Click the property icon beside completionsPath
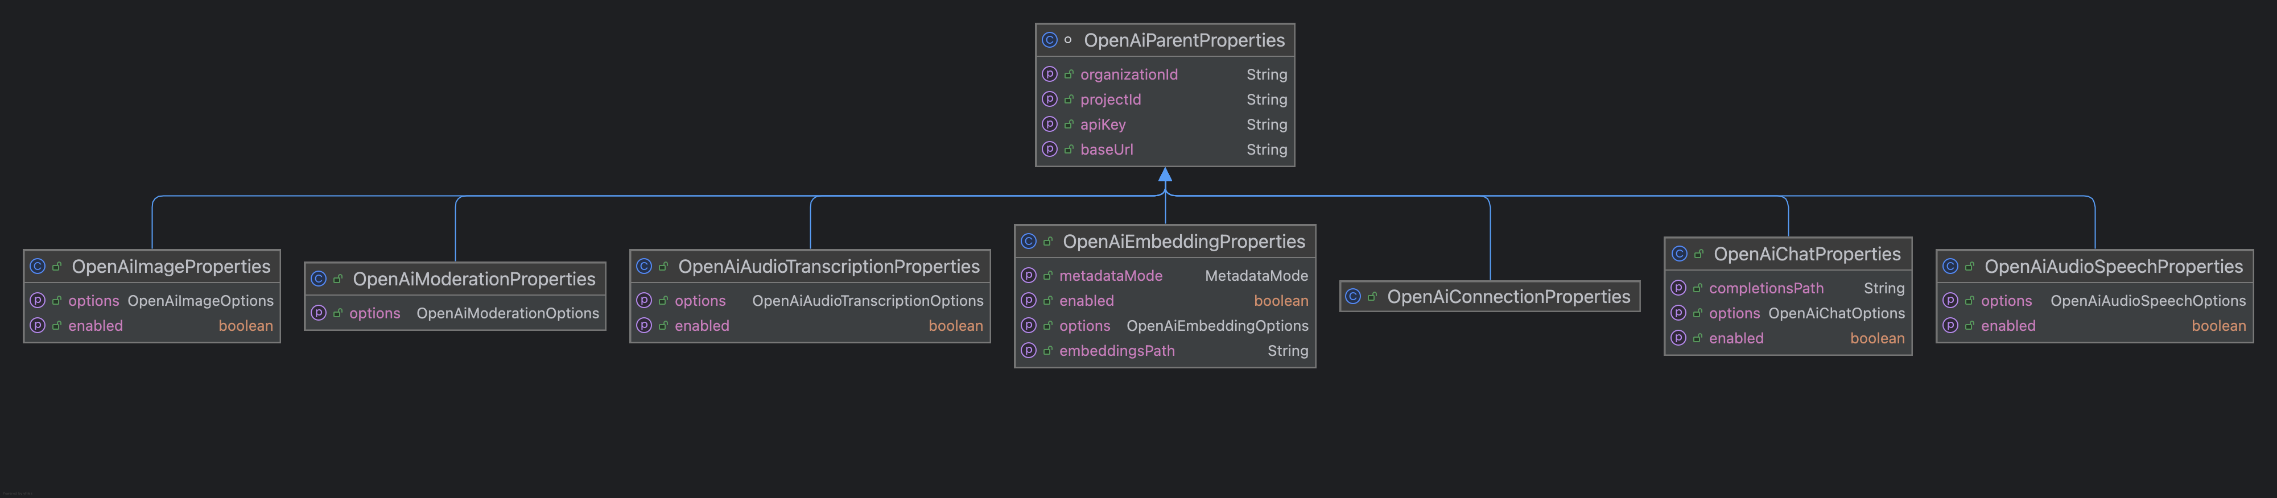The height and width of the screenshot is (498, 2277). pos(1678,288)
